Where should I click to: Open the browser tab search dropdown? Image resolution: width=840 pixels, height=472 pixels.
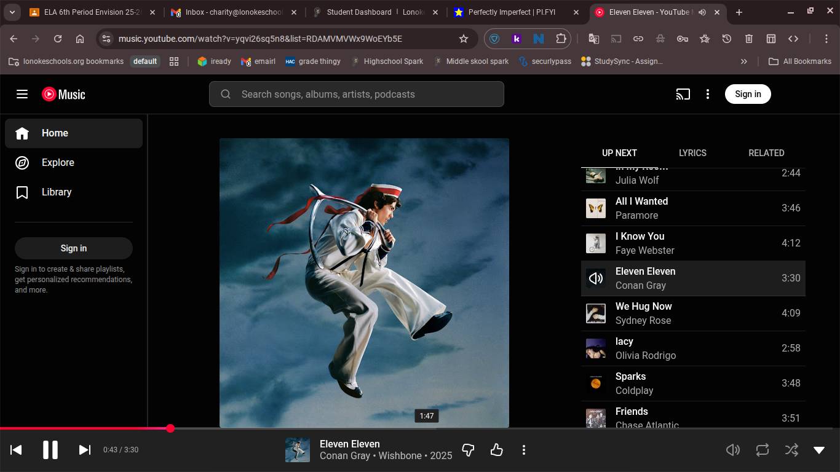(x=12, y=12)
